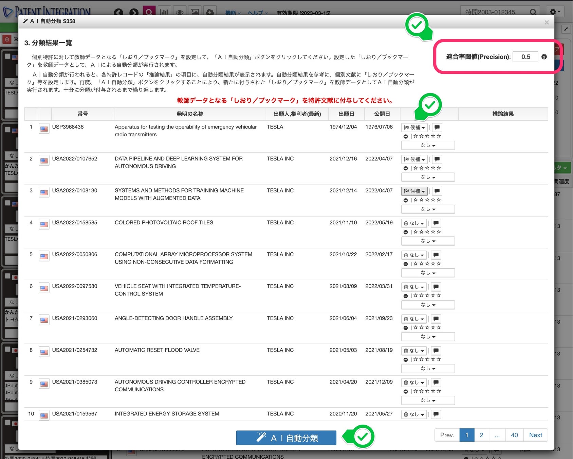Give USP3968436 a five-star rating
The width and height of the screenshot is (573, 459).
click(439, 136)
